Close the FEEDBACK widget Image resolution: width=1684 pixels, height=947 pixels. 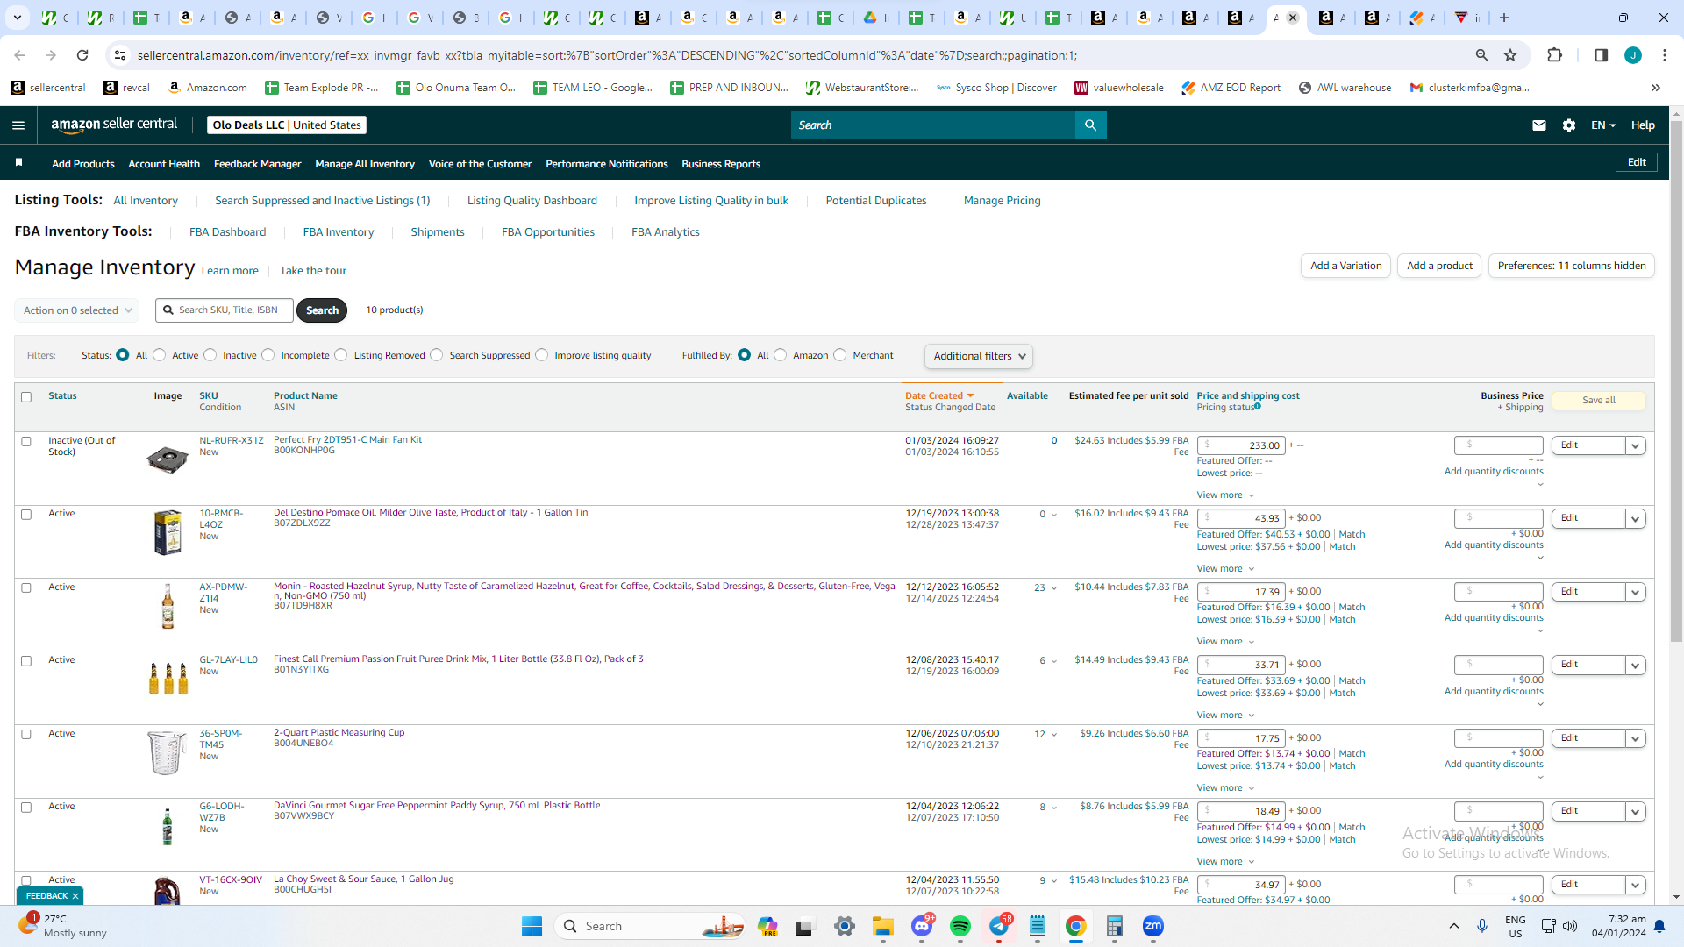pos(75,896)
